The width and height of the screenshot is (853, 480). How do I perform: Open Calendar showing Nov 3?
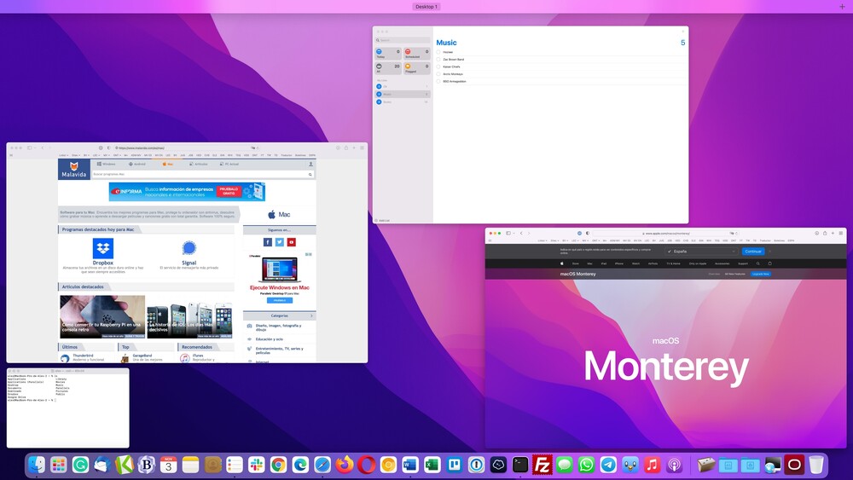168,465
